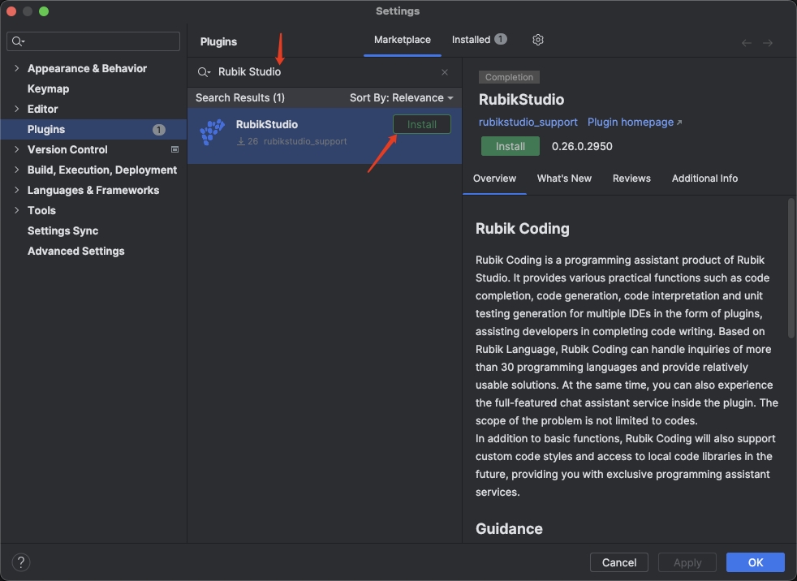The image size is (797, 581).
Task: Switch to the Marketplace tab
Action: (x=402, y=40)
